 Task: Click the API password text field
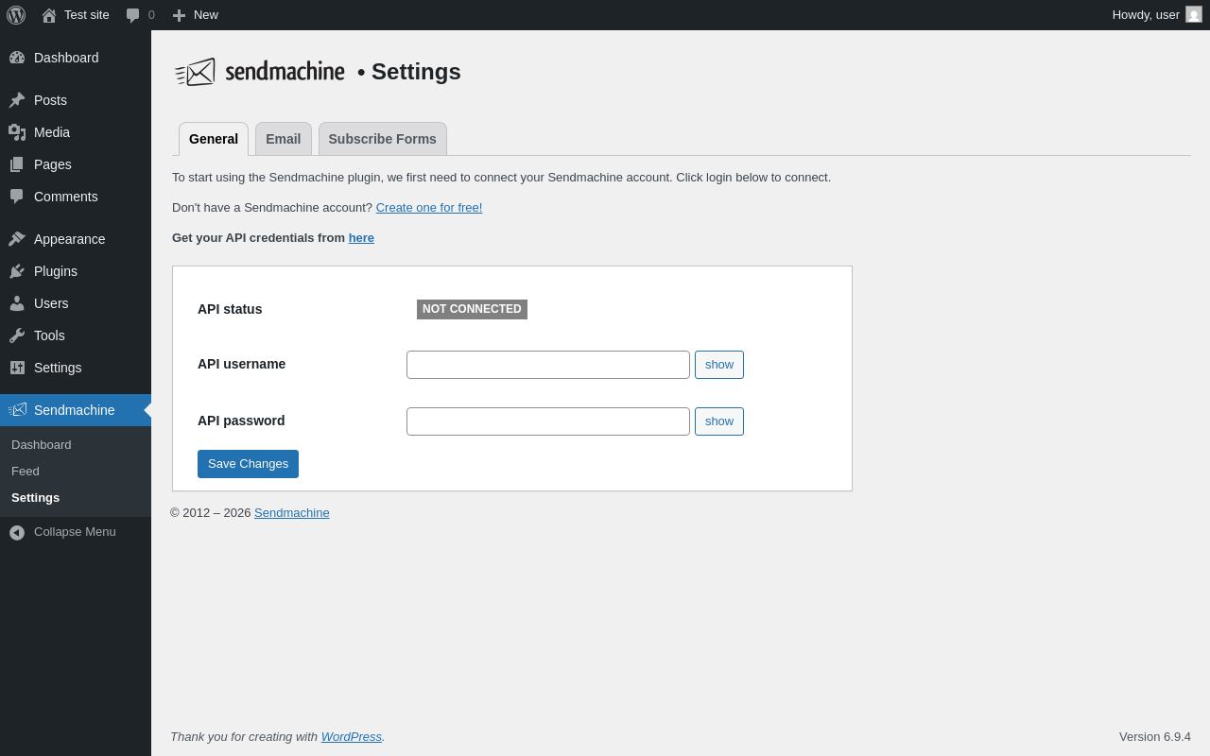click(548, 421)
